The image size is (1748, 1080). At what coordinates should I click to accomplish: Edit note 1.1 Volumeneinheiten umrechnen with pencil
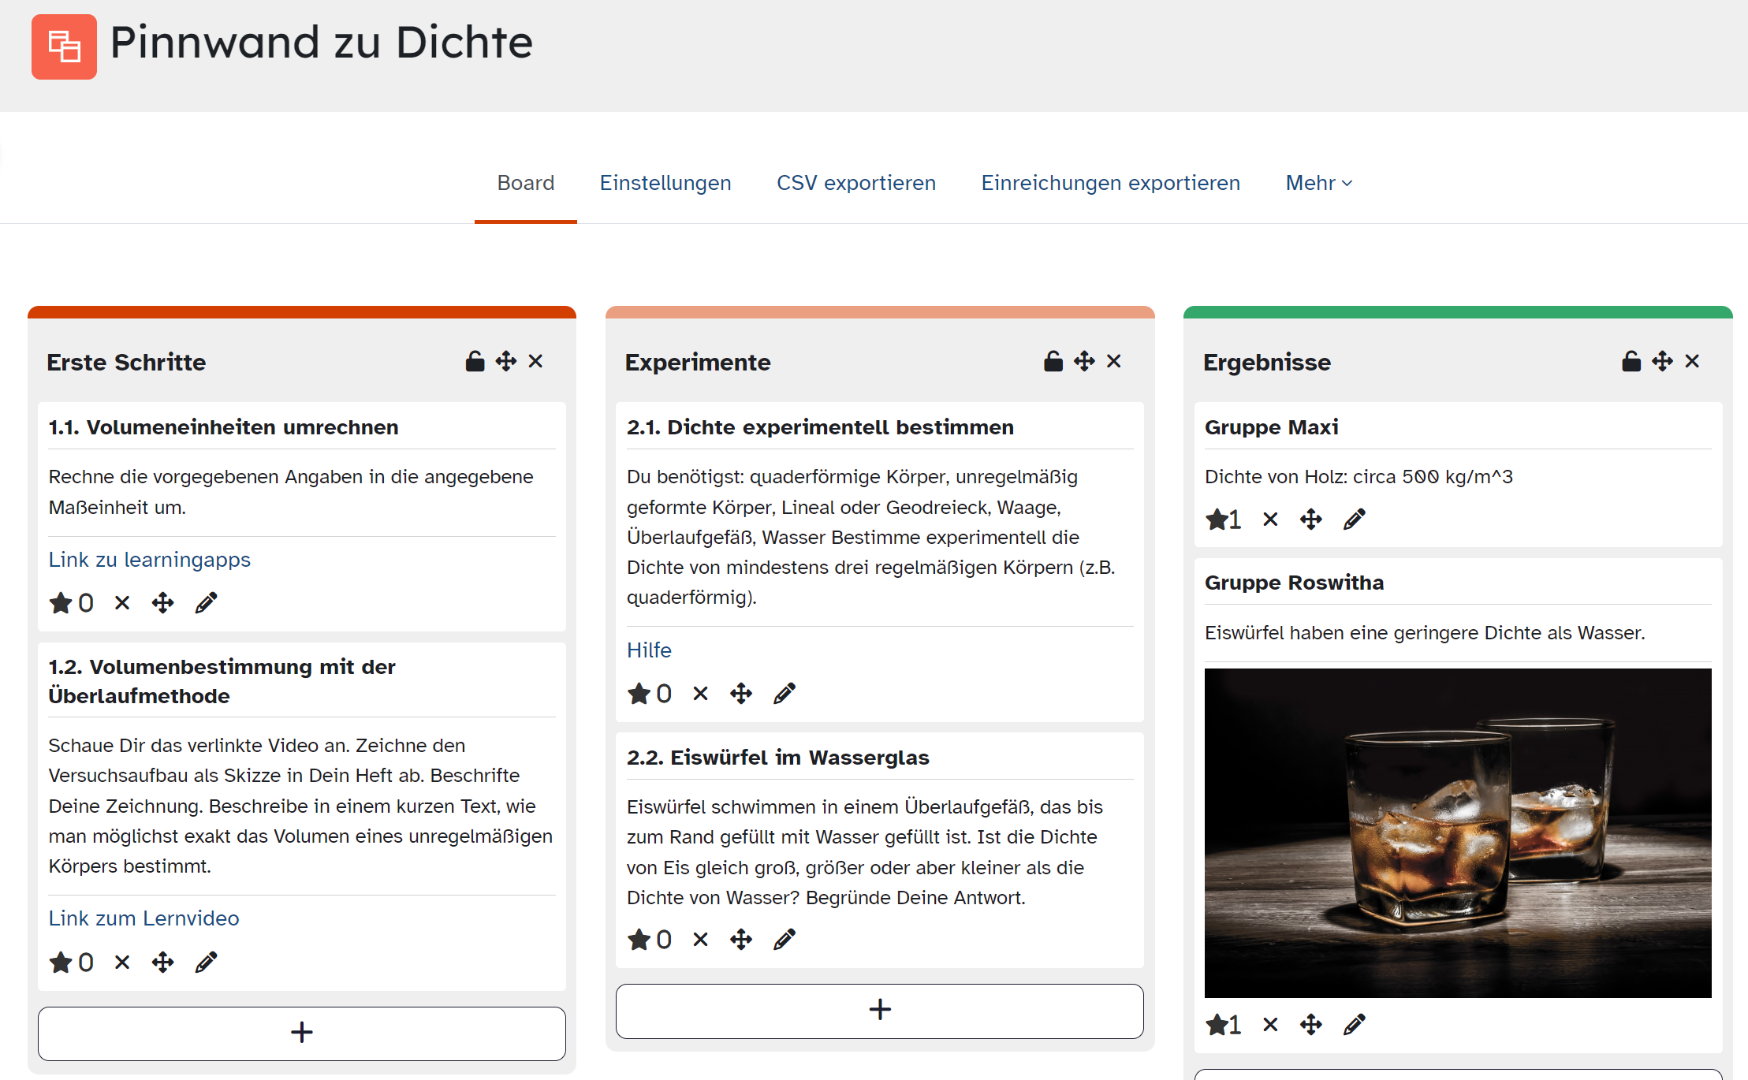(x=206, y=603)
